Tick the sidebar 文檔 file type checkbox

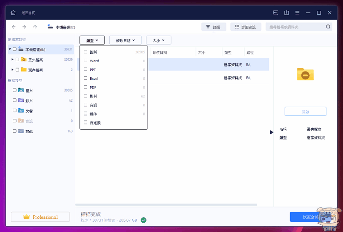tap(14, 111)
